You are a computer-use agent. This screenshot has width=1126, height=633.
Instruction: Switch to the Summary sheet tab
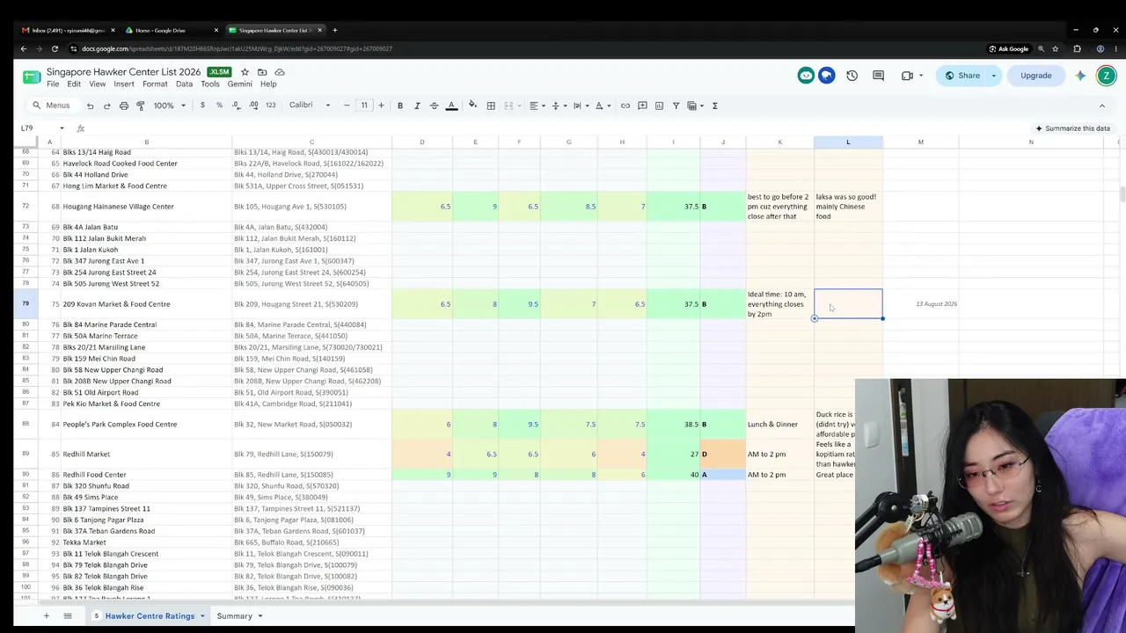[234, 616]
